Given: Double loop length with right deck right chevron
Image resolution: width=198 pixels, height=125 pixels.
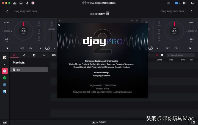Looking at the screenshot, I should 158,48.
